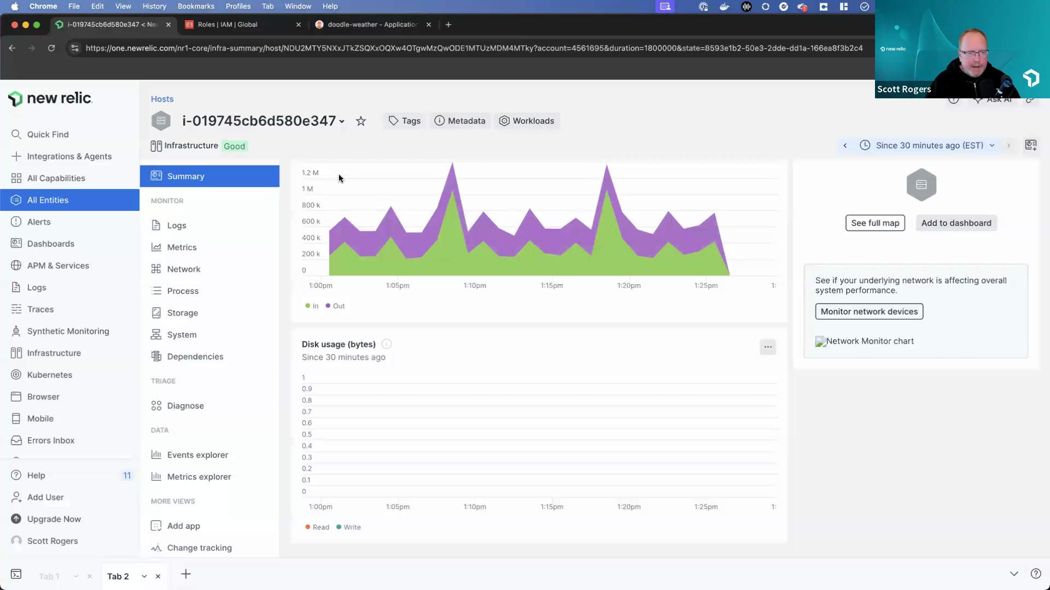Open Kubernetes page

49,375
